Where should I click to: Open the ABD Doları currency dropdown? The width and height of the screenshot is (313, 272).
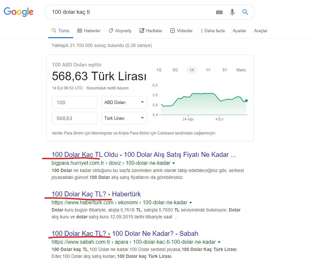coord(124,102)
